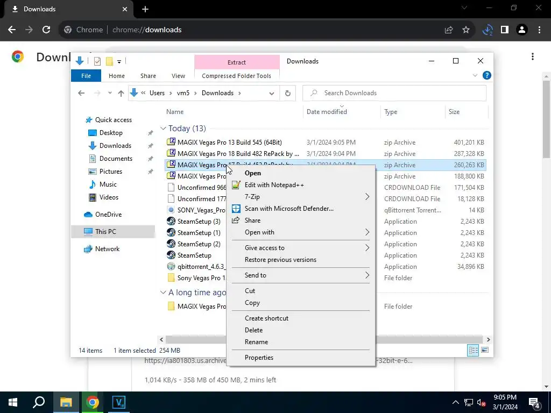This screenshot has width=551, height=413.
Task: Click New folder quick access toolbar icon
Action: click(109, 61)
